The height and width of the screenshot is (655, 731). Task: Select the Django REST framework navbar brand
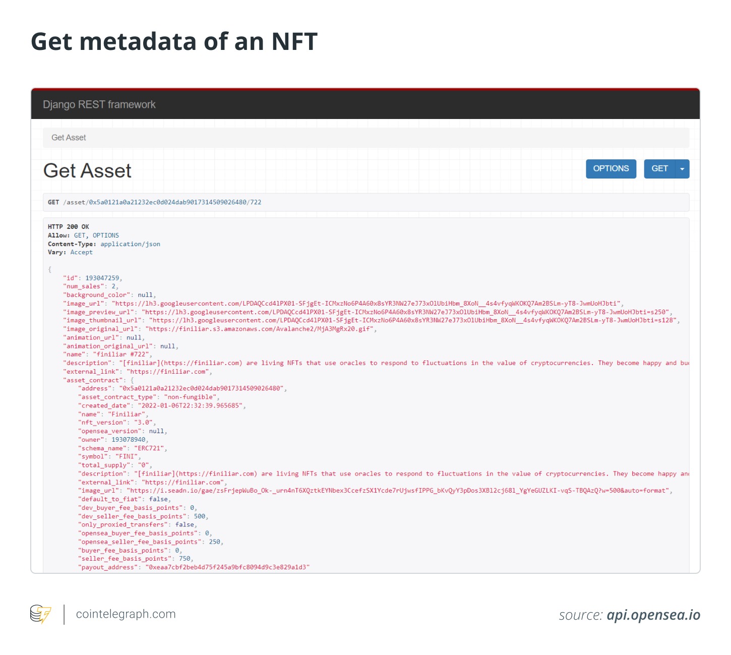point(99,104)
